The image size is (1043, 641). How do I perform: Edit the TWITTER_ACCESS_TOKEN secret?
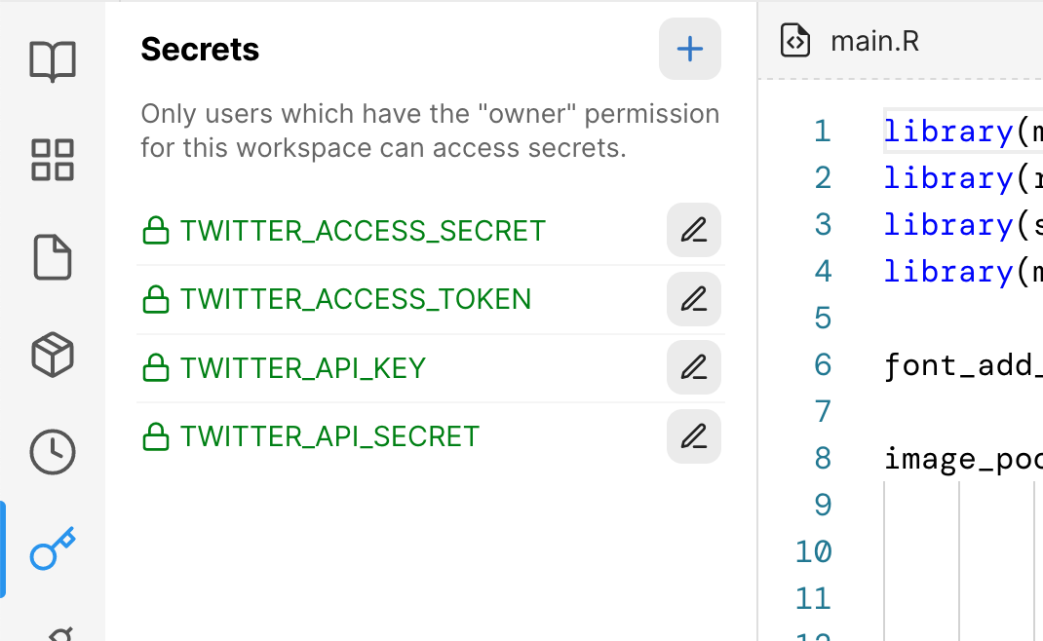(x=694, y=299)
